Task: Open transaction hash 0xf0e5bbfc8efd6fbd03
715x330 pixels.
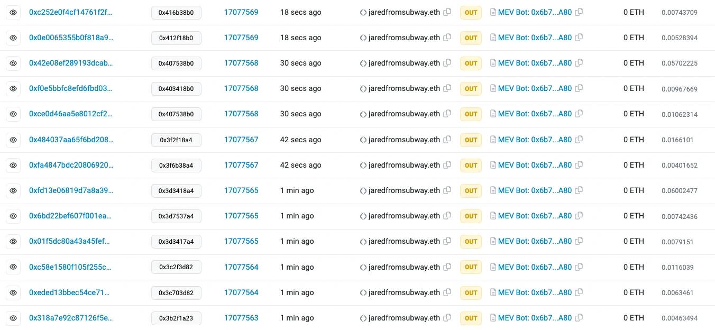Action: tap(71, 88)
